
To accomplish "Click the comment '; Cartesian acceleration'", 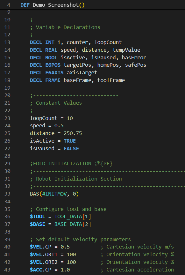I will pyautogui.click(x=137, y=270).
